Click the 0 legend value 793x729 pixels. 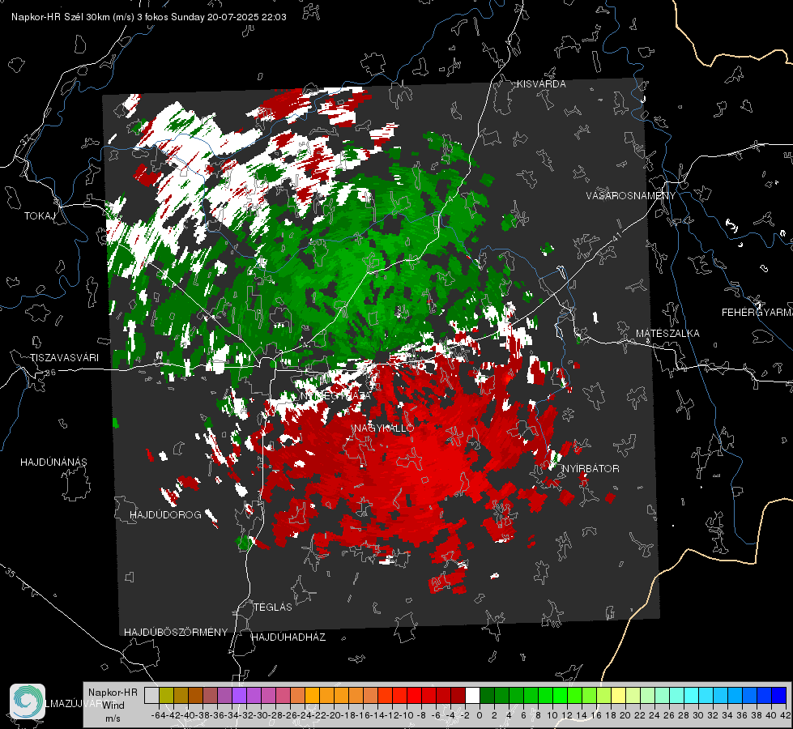coord(480,715)
